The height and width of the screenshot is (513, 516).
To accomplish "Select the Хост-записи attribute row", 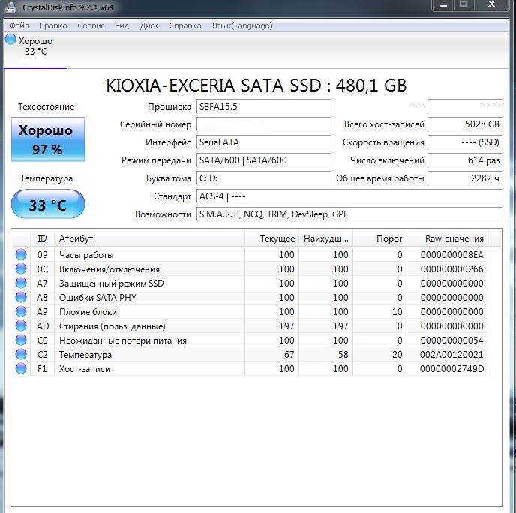I will click(250, 368).
